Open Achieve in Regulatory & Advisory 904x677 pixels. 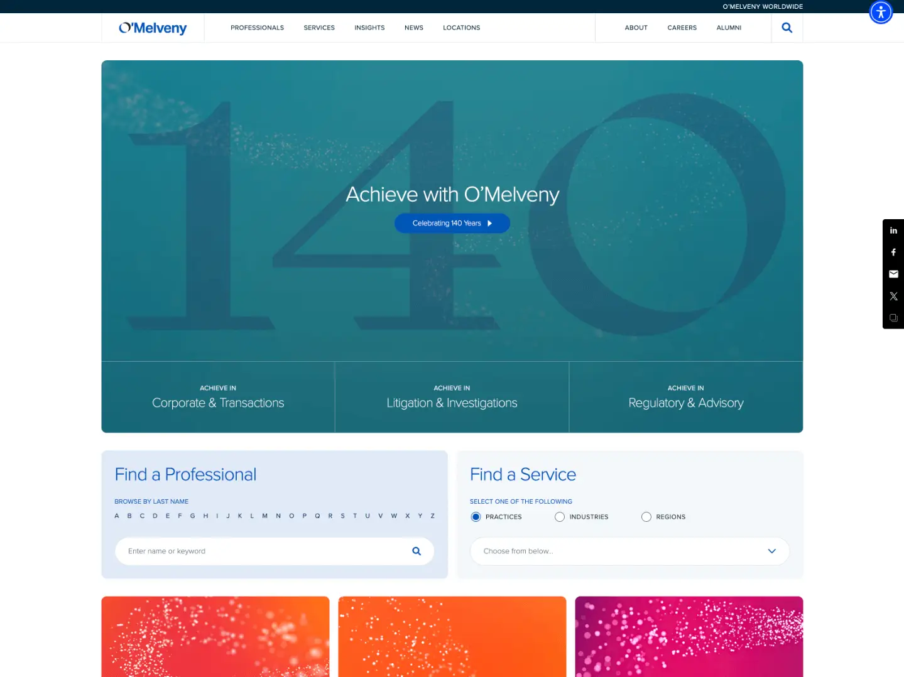point(686,397)
